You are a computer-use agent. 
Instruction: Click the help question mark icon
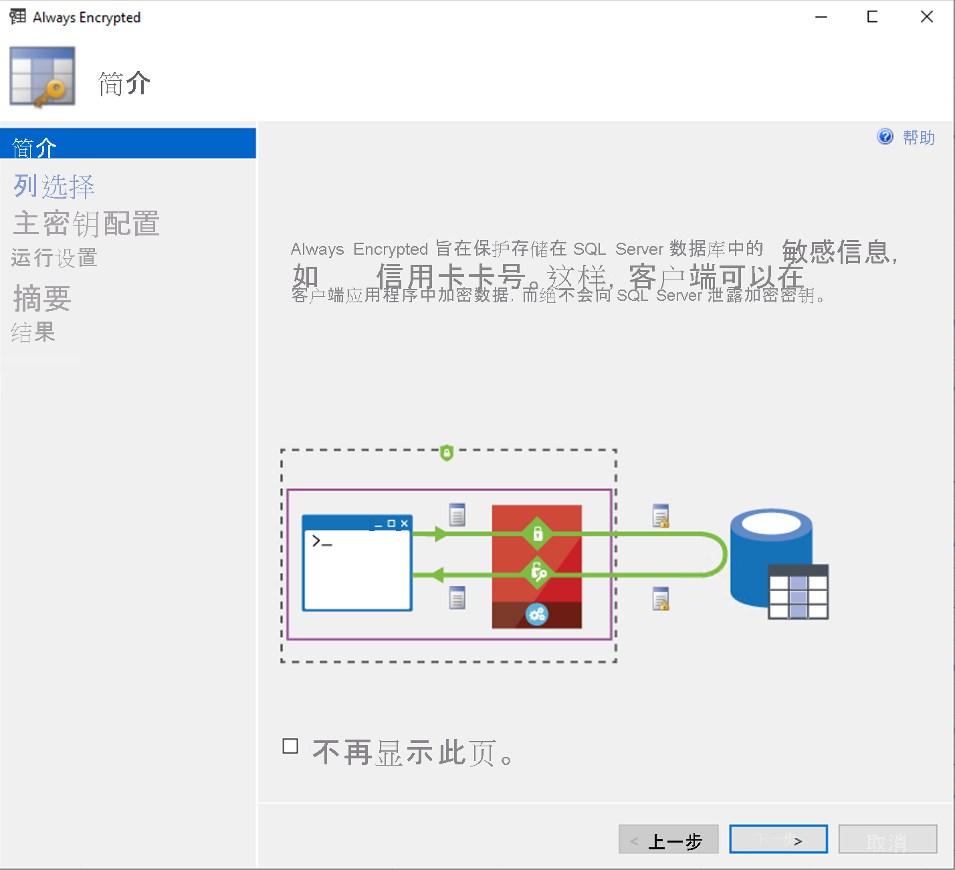[x=884, y=136]
